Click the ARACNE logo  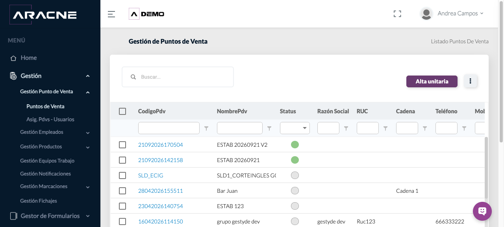tap(42, 15)
